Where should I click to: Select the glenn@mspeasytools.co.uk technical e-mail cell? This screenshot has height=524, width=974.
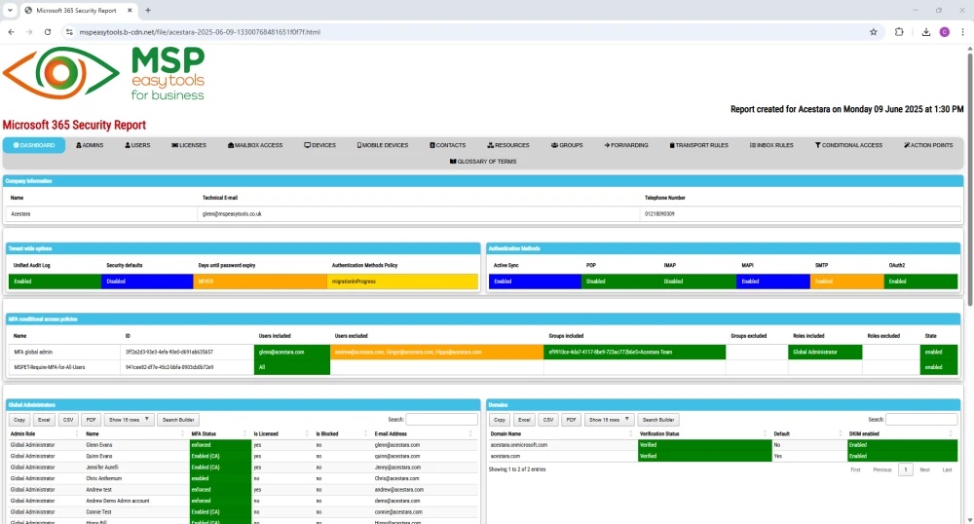pyautogui.click(x=418, y=213)
